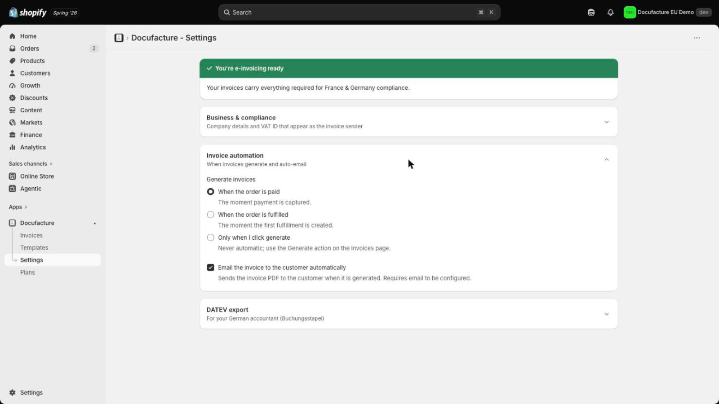Navigate to Analytics page
Image resolution: width=719 pixels, height=404 pixels.
[x=33, y=147]
